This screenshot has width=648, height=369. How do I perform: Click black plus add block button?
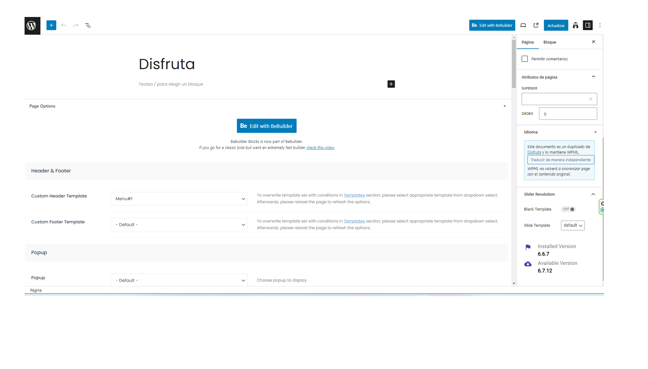391,84
